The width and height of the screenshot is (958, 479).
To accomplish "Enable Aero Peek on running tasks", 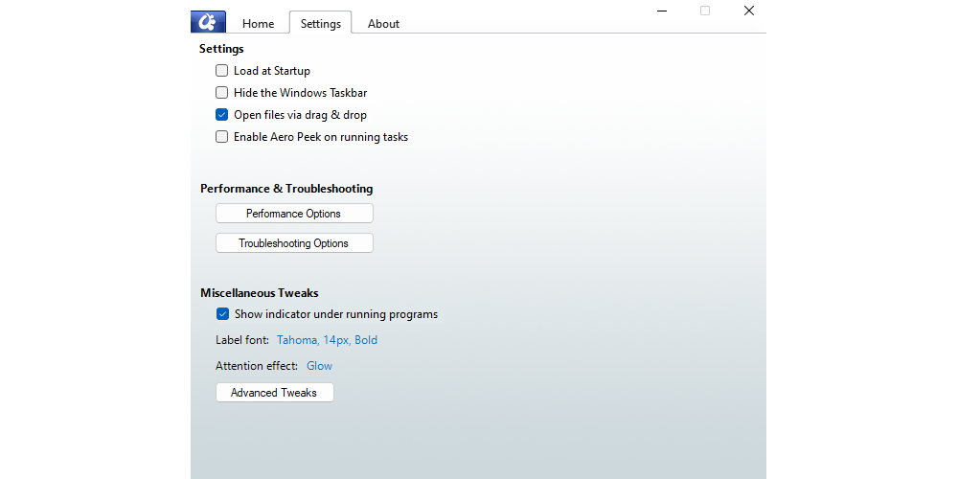I will 222,137.
